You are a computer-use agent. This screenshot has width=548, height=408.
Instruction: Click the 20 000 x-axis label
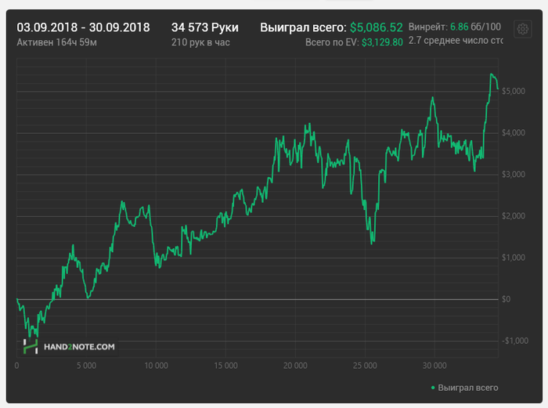point(295,366)
